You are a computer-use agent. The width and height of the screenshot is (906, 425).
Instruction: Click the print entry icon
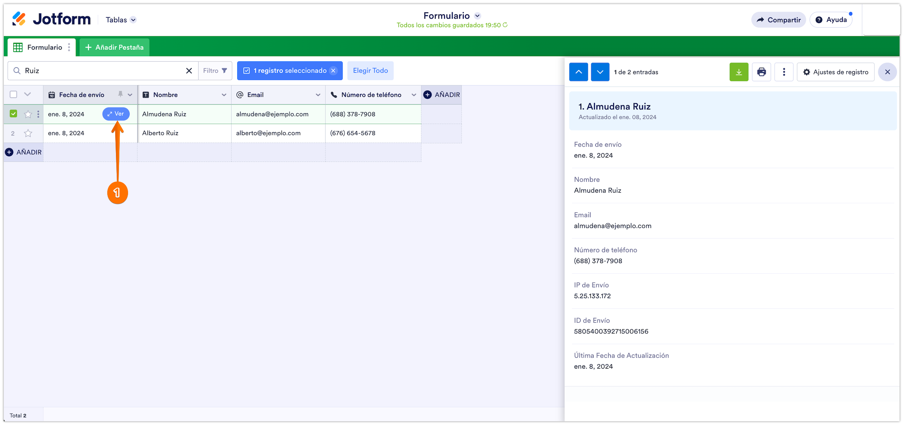(761, 72)
